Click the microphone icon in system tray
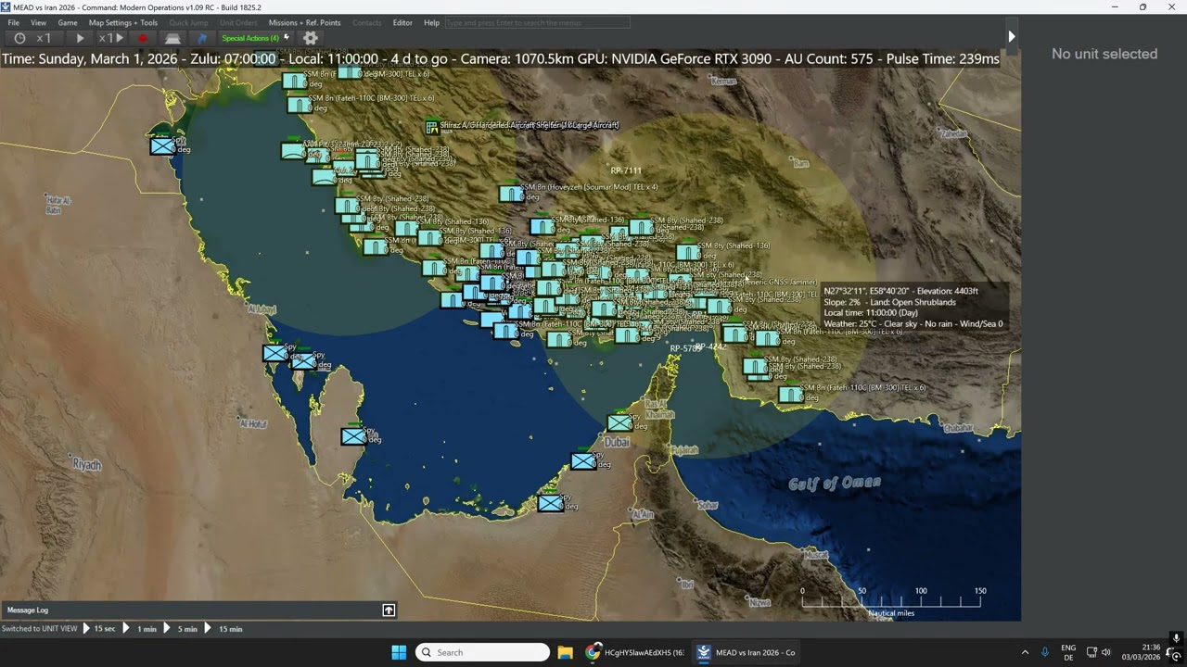The width and height of the screenshot is (1187, 667). click(1045, 652)
